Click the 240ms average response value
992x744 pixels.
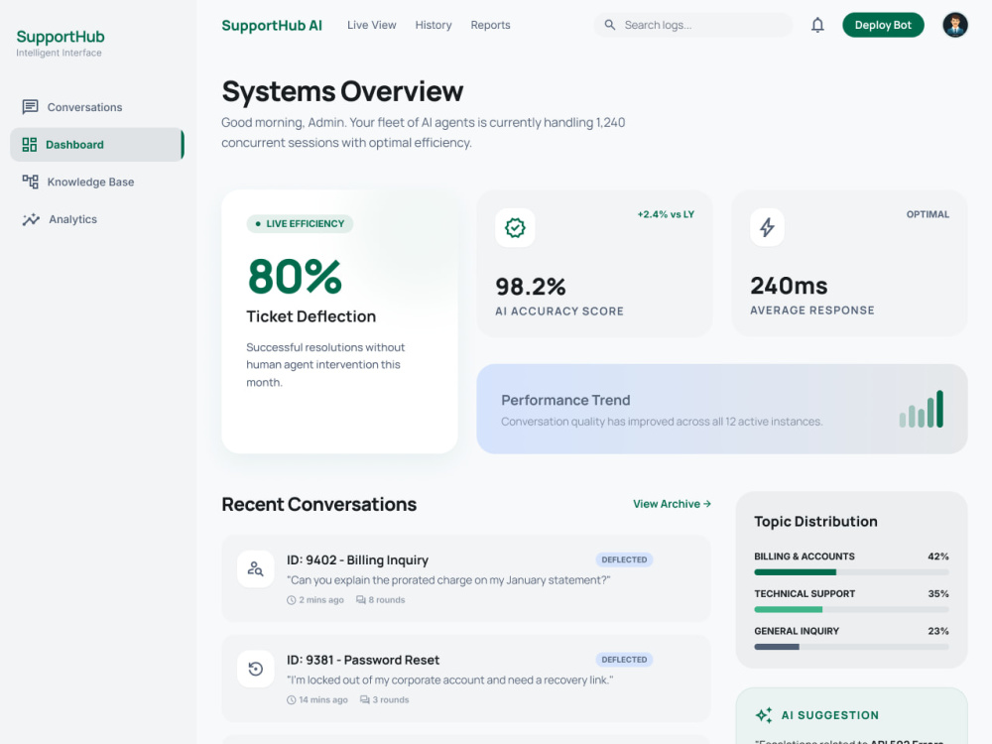click(789, 287)
